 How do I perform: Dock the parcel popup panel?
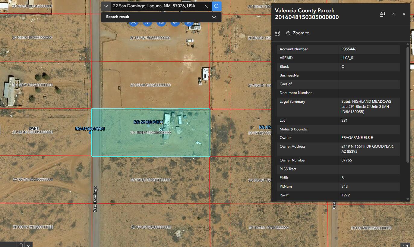point(382,14)
